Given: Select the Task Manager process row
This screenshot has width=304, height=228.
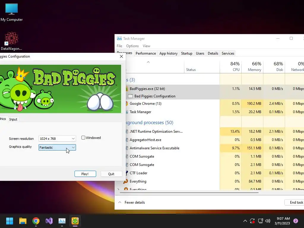Looking at the screenshot, I should (215, 112).
